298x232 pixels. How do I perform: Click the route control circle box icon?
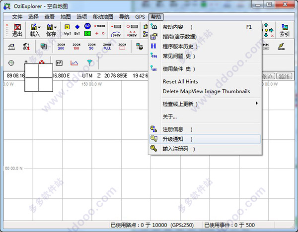coord(132,26)
